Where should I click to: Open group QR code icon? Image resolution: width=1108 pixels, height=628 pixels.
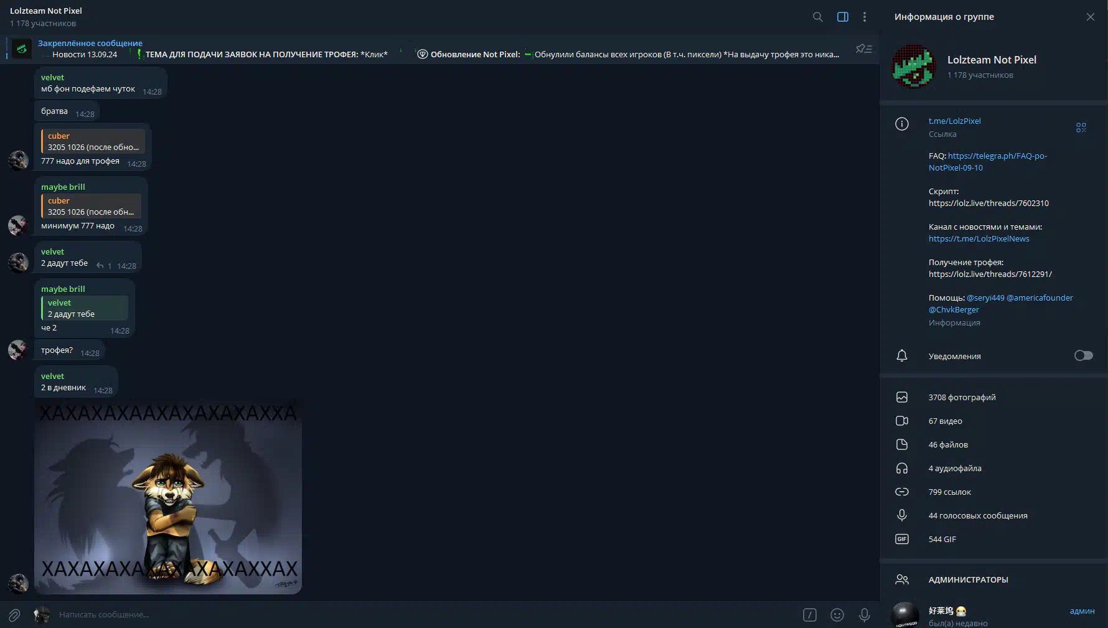coord(1081,127)
